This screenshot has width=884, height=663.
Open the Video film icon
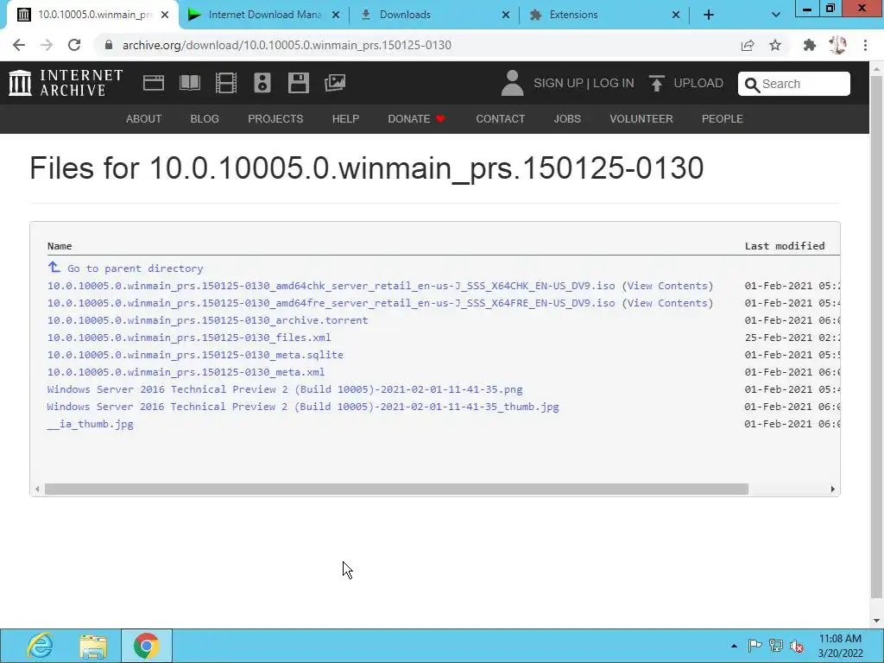(x=226, y=83)
